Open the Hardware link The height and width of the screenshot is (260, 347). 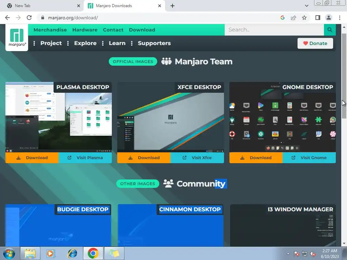pos(85,30)
